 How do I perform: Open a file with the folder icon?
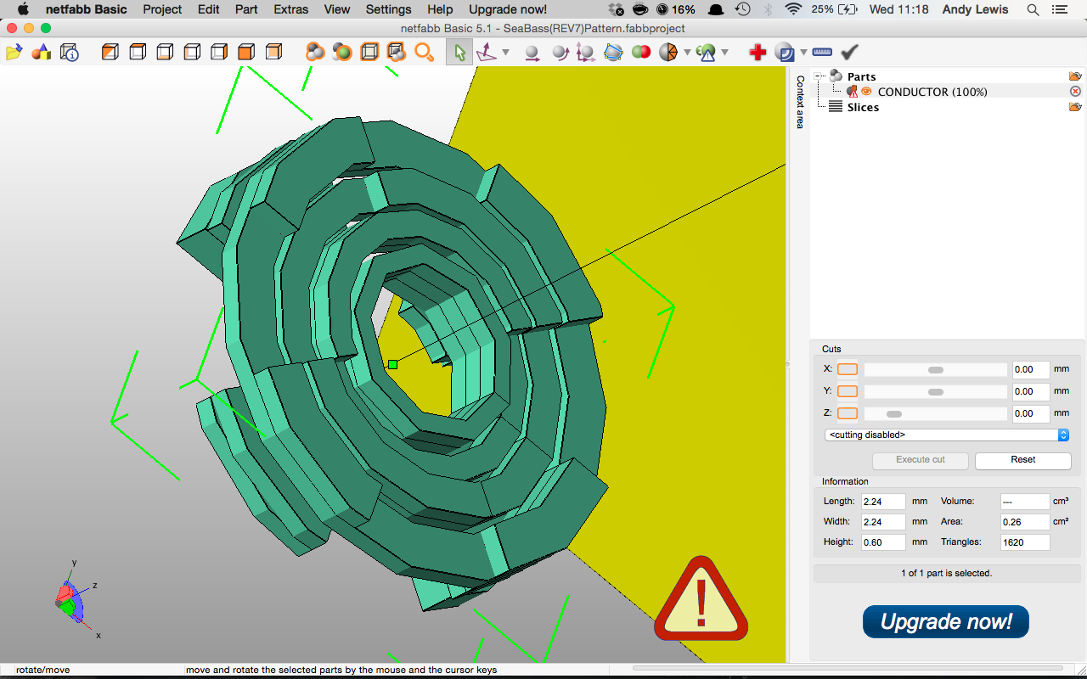coord(14,53)
